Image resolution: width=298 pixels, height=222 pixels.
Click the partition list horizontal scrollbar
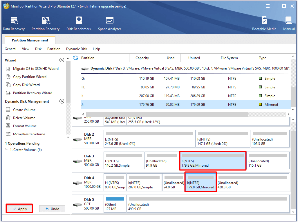point(167,114)
